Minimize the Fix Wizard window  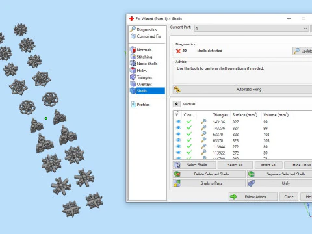(289, 19)
